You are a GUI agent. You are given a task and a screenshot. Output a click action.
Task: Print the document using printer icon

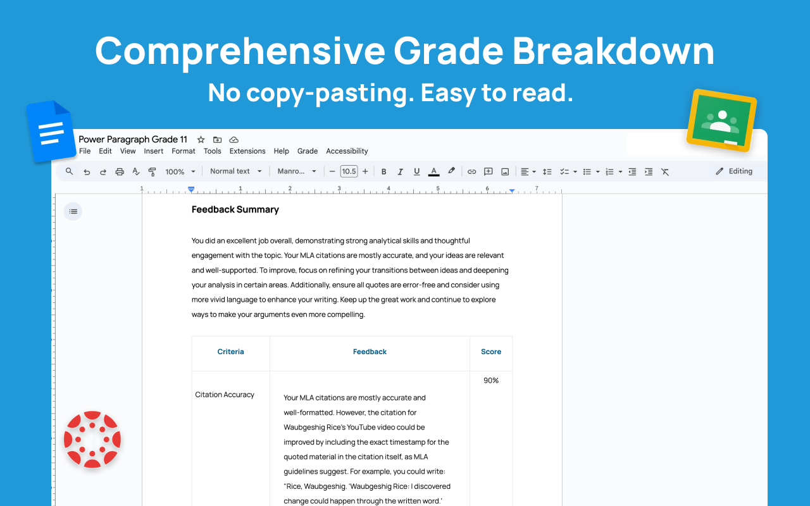click(x=120, y=171)
